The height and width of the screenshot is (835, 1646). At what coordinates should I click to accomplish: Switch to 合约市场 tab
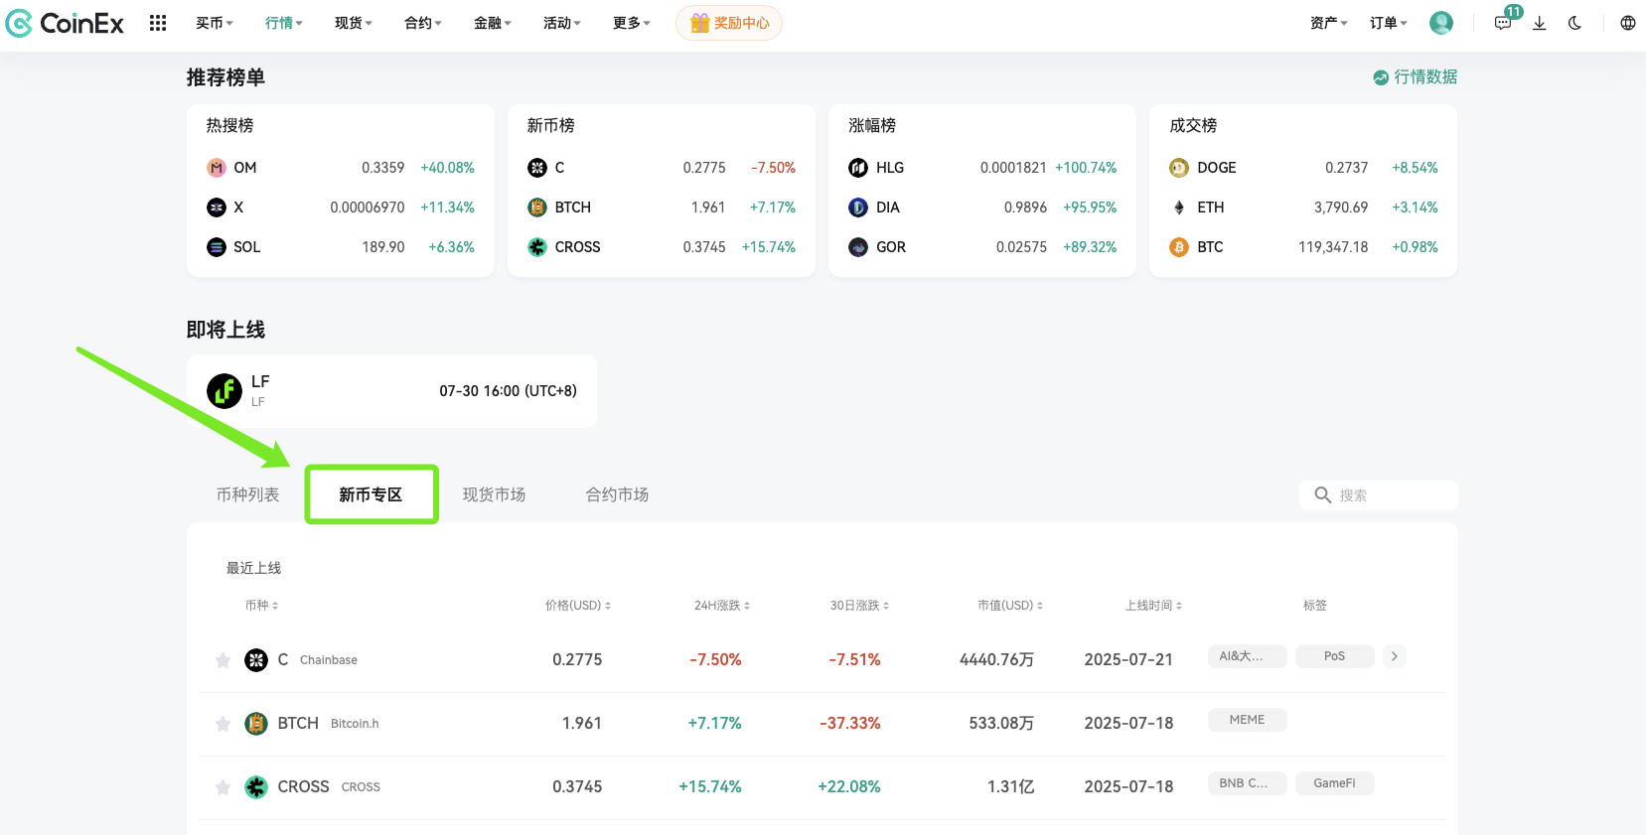[x=618, y=494]
